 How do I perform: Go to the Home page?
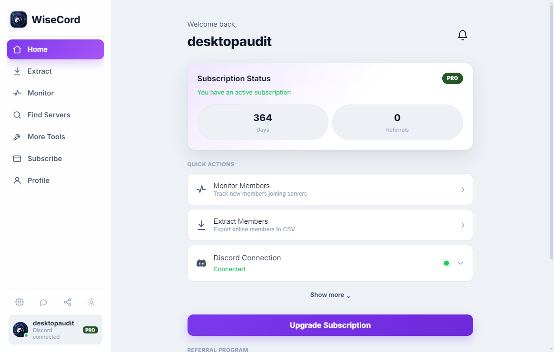(x=56, y=49)
